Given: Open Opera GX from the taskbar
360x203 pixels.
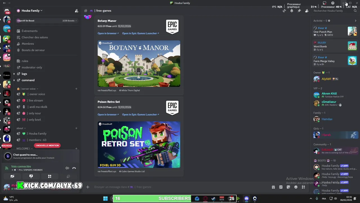Looking at the screenshot, I should coord(205,198).
